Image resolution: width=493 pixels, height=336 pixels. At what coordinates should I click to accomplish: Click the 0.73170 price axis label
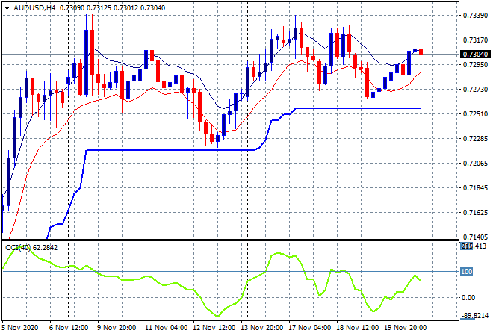475,40
